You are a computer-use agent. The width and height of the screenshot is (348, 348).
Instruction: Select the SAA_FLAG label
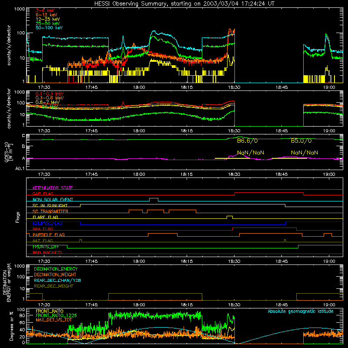tap(43, 229)
